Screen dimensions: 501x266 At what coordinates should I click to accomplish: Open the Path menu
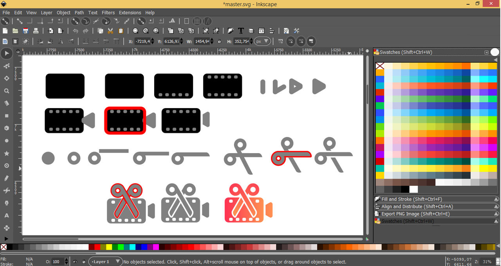[x=79, y=13]
